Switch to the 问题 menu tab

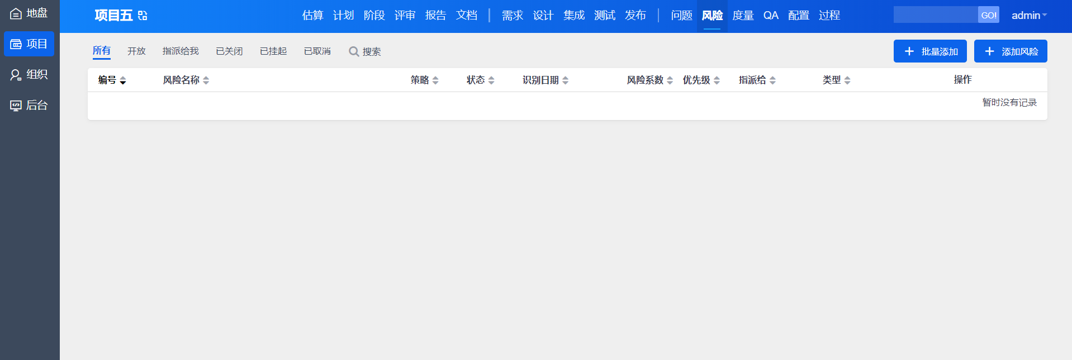[681, 15]
